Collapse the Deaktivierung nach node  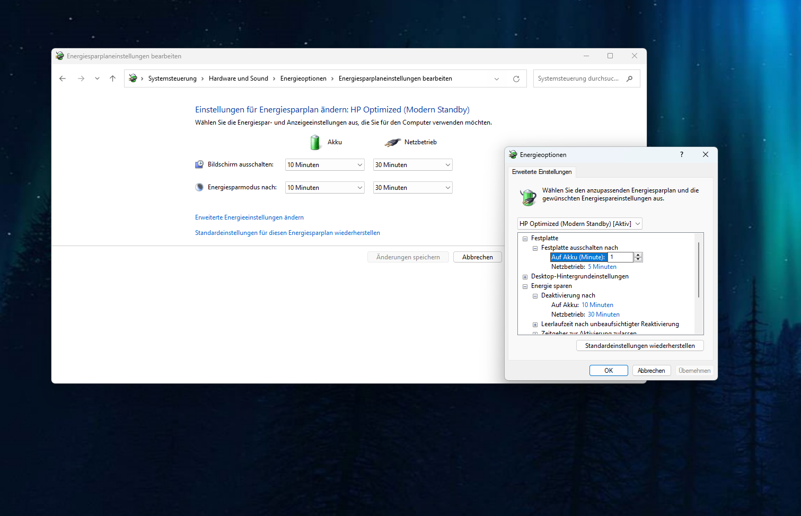click(535, 296)
